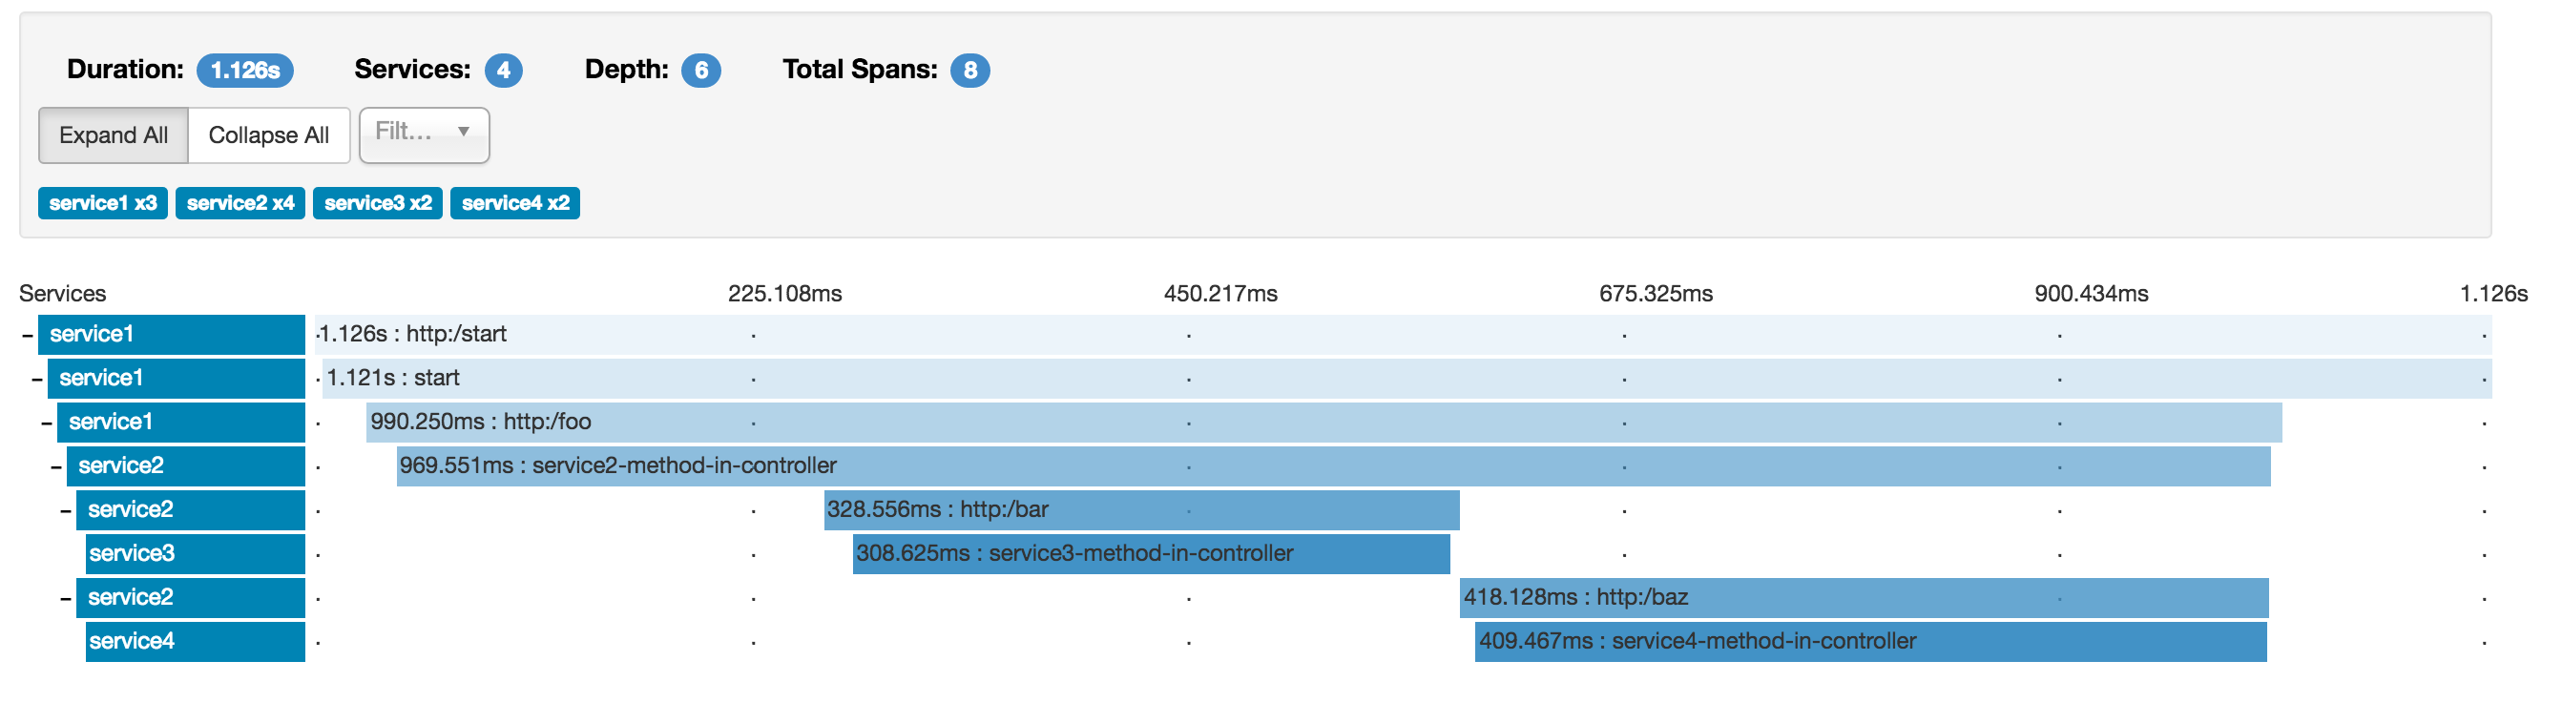The image size is (2563, 723).
Task: Collapse the service2-method-in-controller row
Action: pyautogui.click(x=56, y=466)
